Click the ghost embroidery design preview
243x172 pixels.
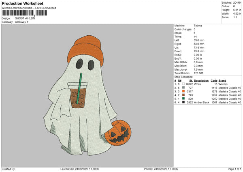pyautogui.click(x=87, y=96)
